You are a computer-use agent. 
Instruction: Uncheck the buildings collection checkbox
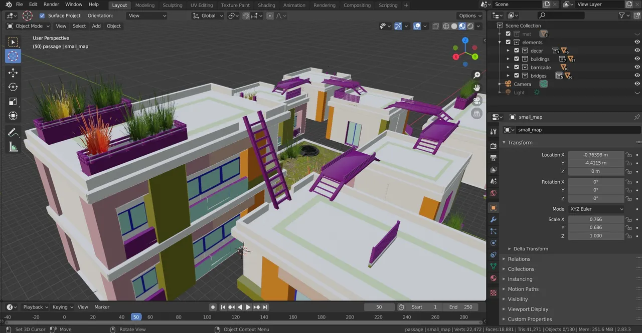pos(517,59)
